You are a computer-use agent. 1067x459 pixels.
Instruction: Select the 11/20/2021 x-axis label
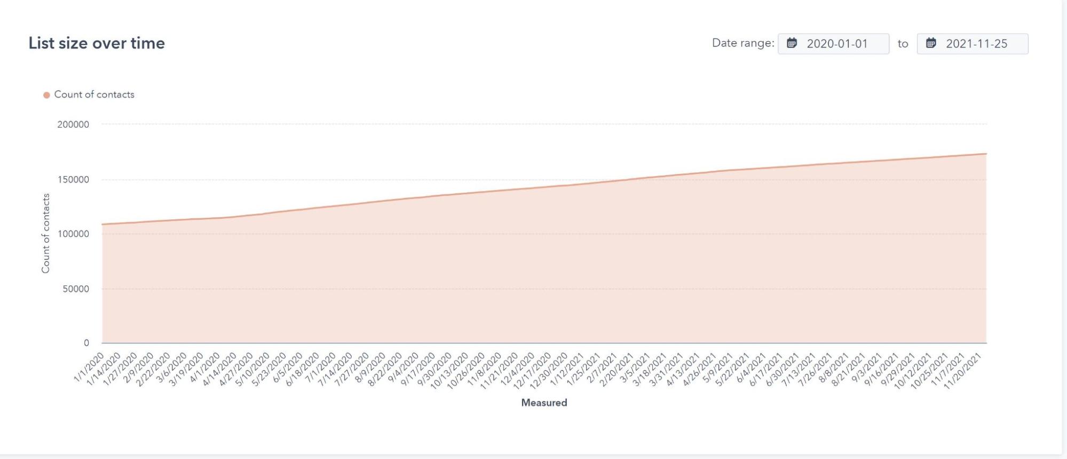click(962, 371)
